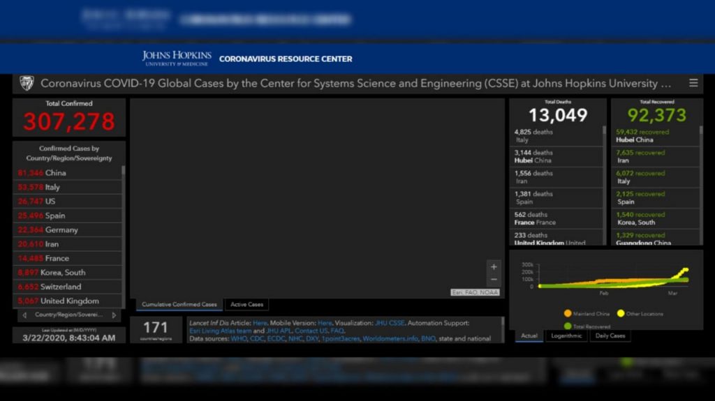This screenshot has height=401, width=715.
Task: Open the Esri Living Atlas team link
Action: coord(220,331)
